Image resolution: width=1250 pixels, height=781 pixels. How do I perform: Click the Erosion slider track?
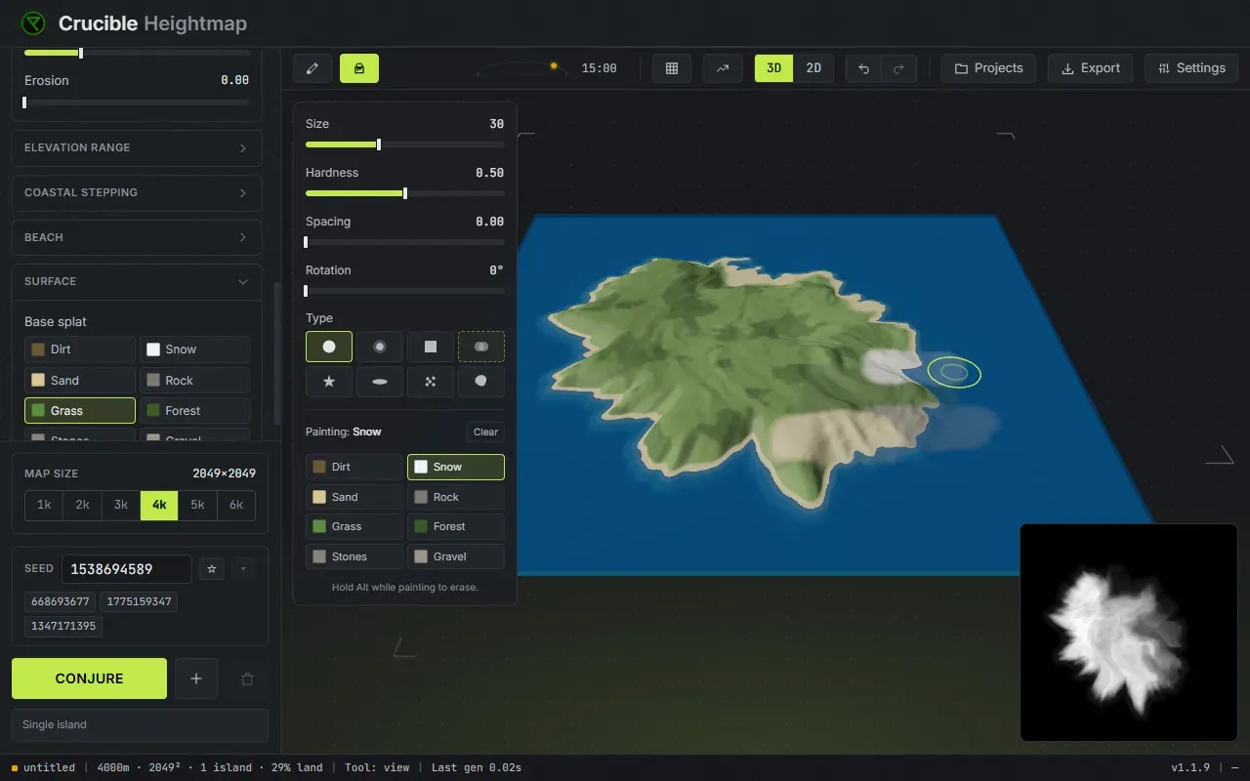(137, 102)
